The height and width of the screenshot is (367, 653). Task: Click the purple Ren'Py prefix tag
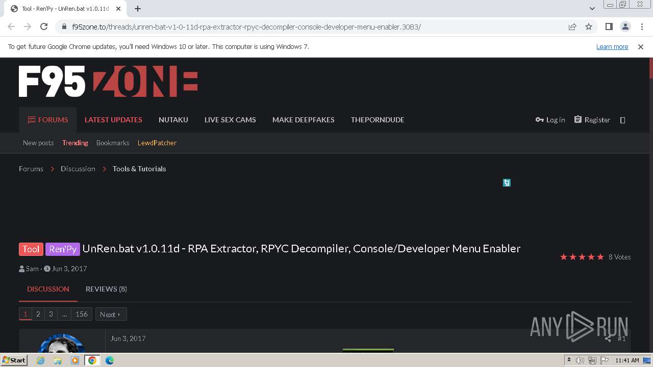click(x=63, y=249)
